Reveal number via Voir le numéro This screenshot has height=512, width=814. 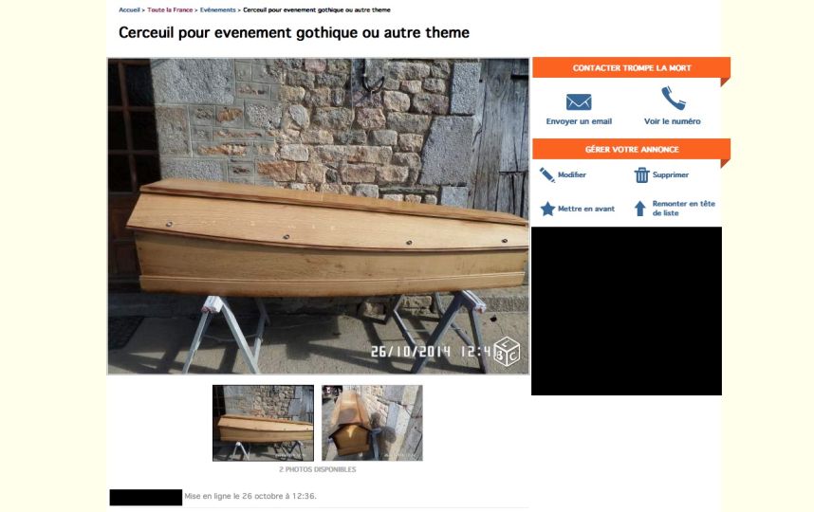[x=673, y=121]
